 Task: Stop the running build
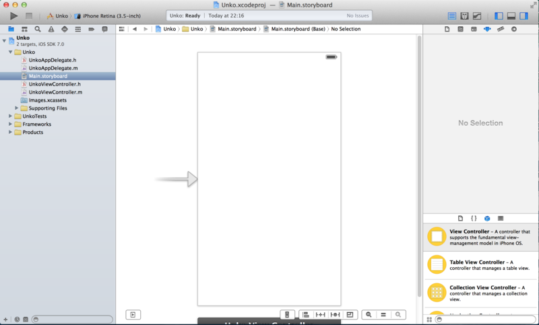(29, 15)
